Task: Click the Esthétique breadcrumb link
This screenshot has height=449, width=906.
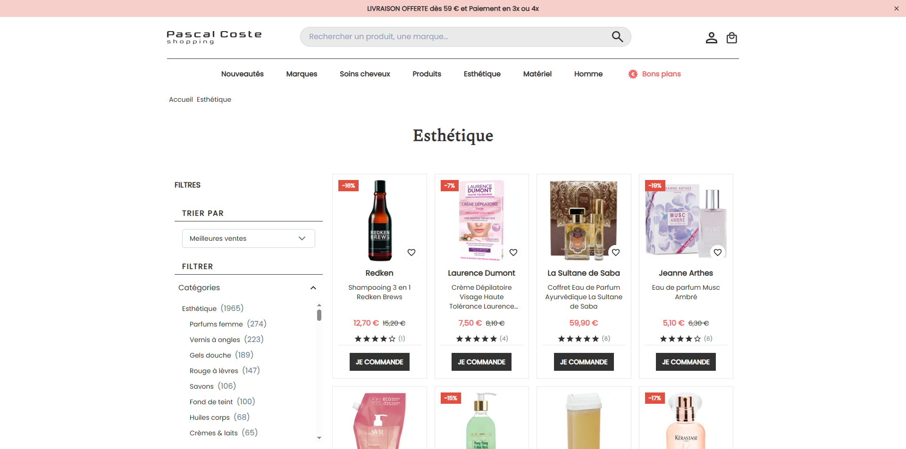Action: coord(214,99)
